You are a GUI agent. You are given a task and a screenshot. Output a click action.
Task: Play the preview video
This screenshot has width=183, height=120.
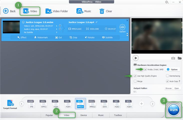pyautogui.click(x=136, y=58)
